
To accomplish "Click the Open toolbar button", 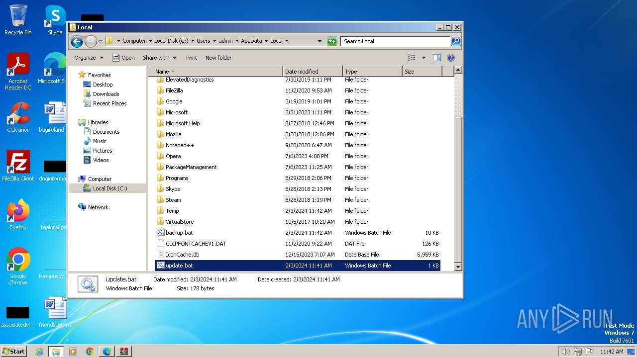I will 123,58.
